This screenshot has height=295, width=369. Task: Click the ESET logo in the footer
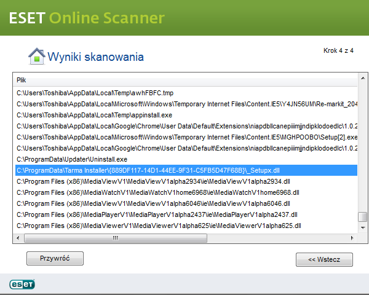[22, 284]
